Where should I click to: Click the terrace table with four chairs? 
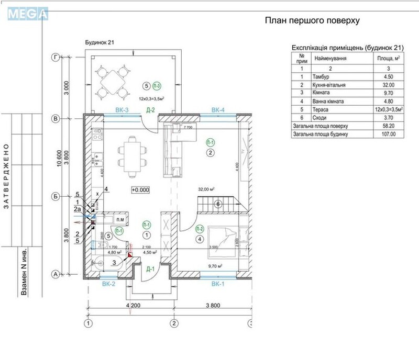coord(113,82)
